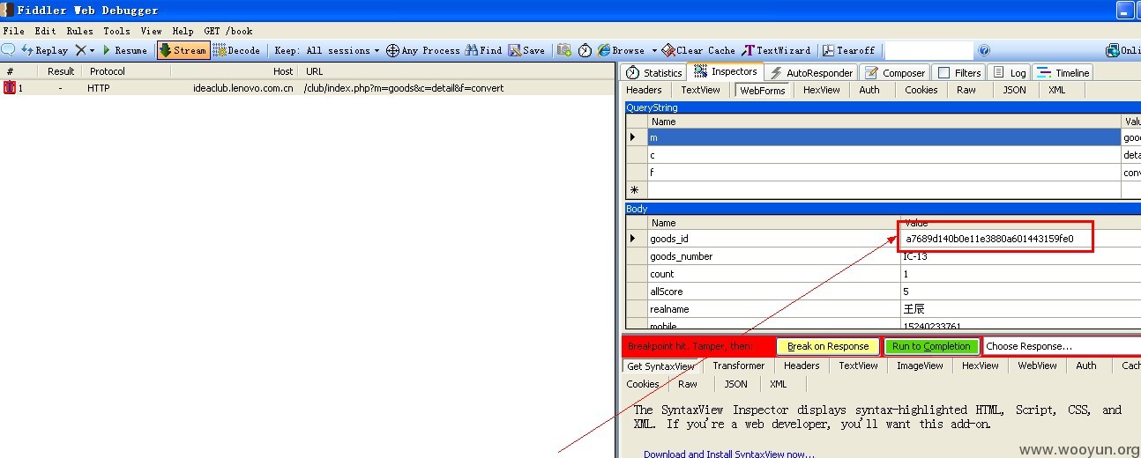Click the Any Process target
Viewport: 1141px width, 458px height.
point(422,50)
